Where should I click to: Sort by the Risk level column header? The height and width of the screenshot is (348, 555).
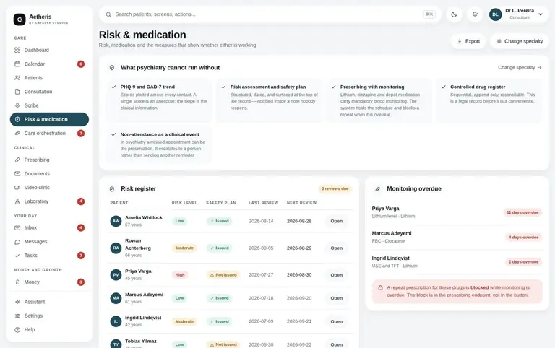pos(184,203)
